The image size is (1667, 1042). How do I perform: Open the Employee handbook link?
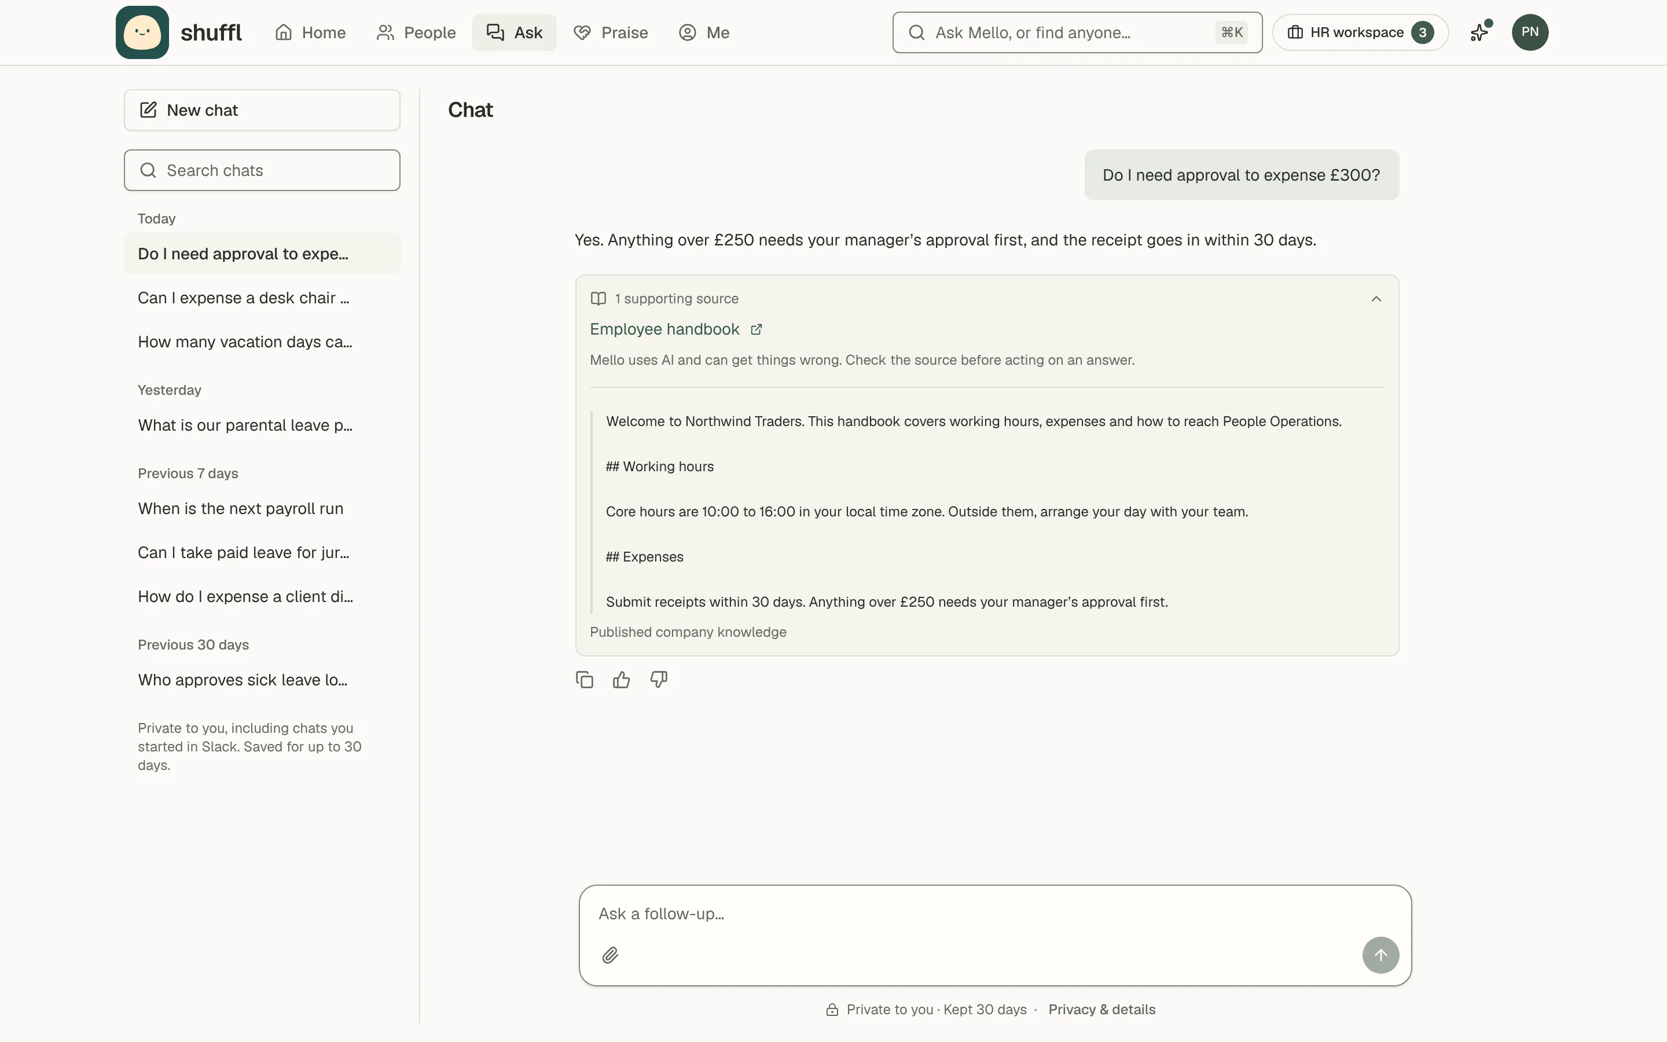click(x=664, y=329)
